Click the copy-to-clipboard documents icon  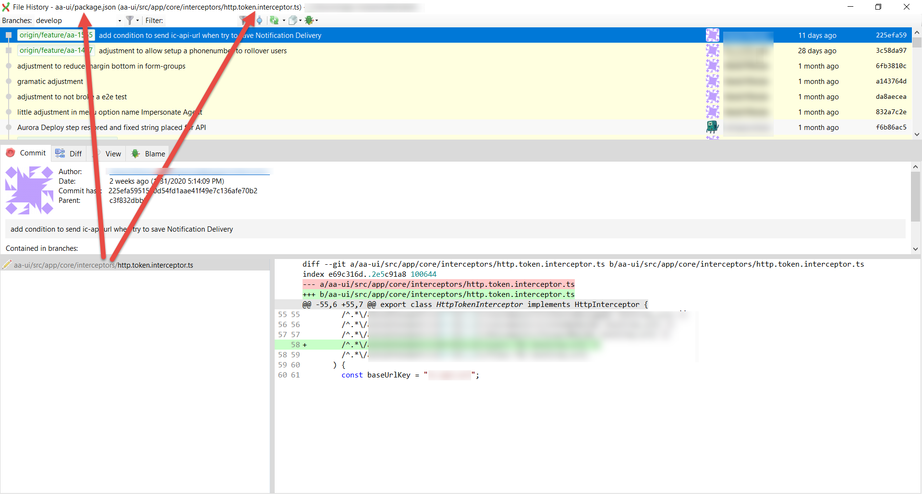click(x=293, y=20)
